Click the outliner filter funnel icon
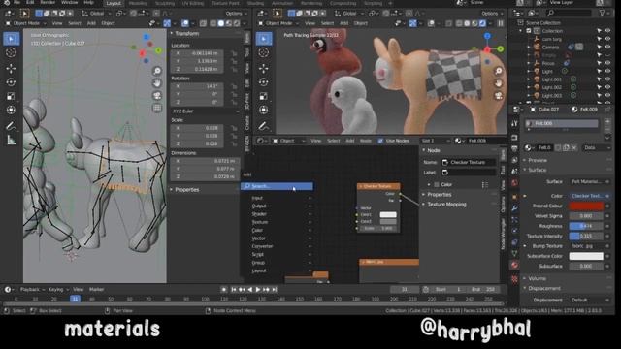Viewport: 621px width, 349px height. [x=603, y=13]
